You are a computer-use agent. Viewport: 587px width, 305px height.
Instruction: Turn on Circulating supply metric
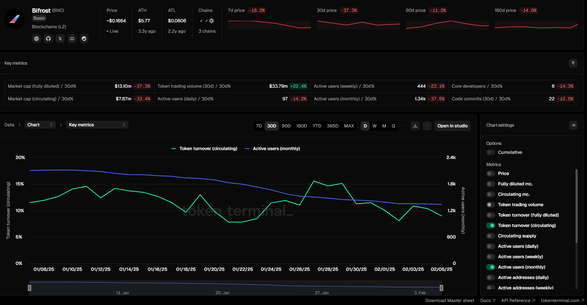click(491, 236)
